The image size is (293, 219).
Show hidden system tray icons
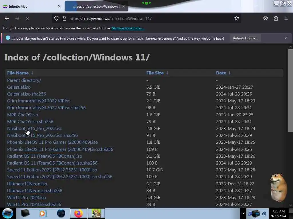(243, 214)
